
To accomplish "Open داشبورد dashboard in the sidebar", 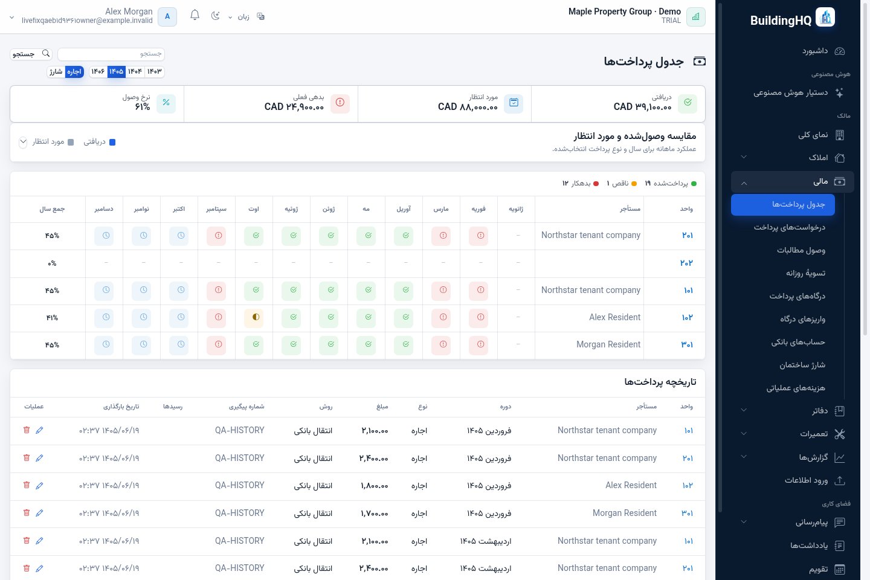I will 793,51.
